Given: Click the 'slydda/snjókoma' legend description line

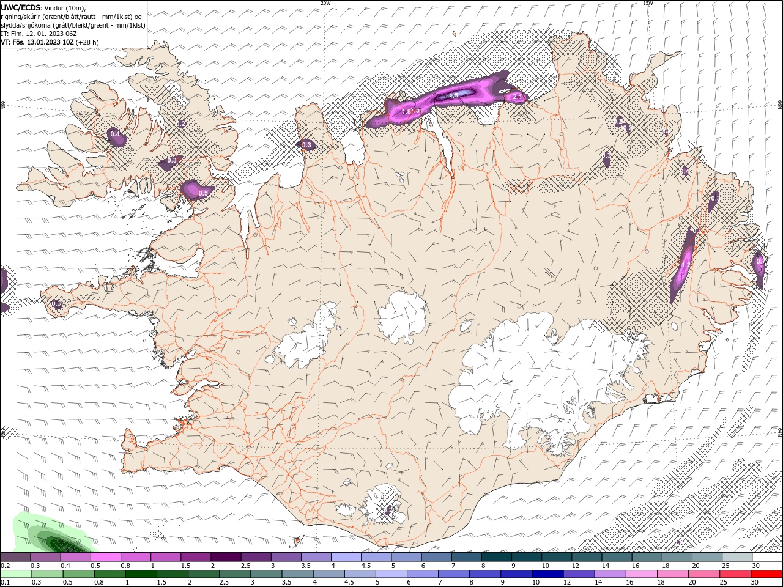Looking at the screenshot, I should (73, 25).
